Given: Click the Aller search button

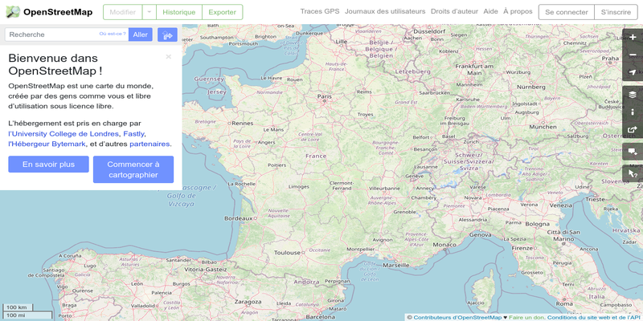Looking at the screenshot, I should (140, 35).
